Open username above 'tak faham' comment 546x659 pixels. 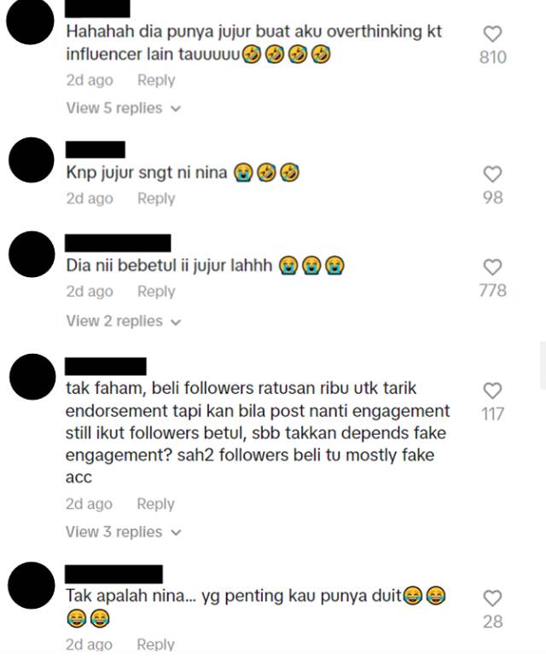pos(106,367)
